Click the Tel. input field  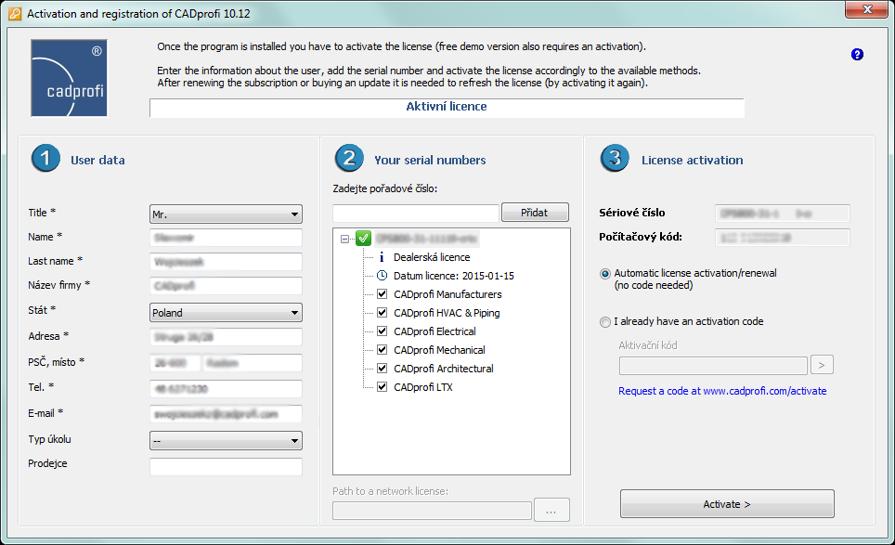pos(226,389)
